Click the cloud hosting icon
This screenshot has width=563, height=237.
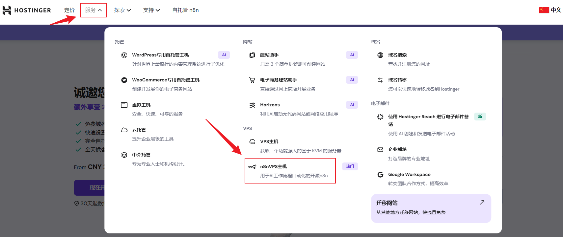click(124, 130)
